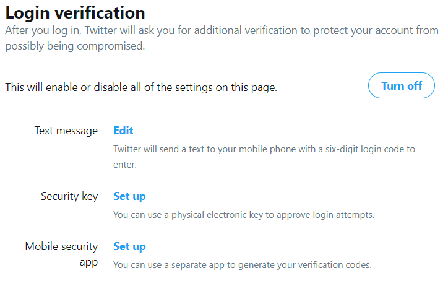Screen dimensions: 448x286
Task: Select the Security key label
Action: (x=69, y=197)
